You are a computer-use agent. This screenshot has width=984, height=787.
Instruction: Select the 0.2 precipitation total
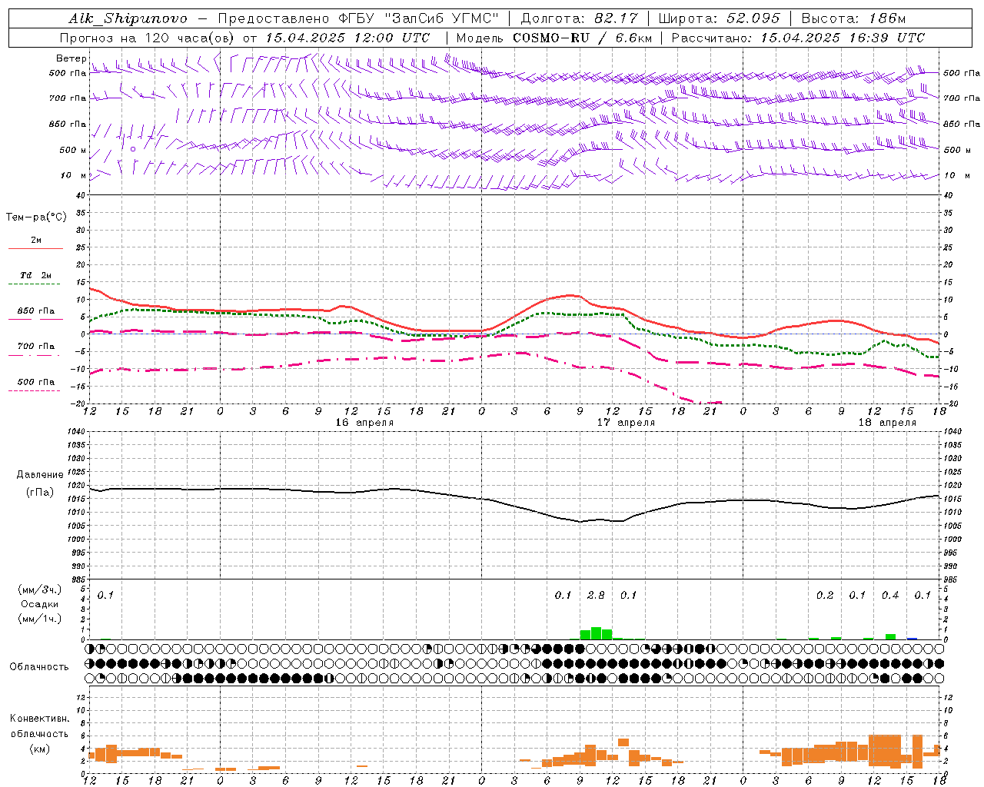pyautogui.click(x=825, y=595)
